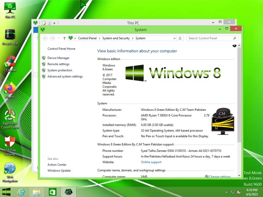Open Action Center under See also
263x197 pixels.
pos(57,164)
